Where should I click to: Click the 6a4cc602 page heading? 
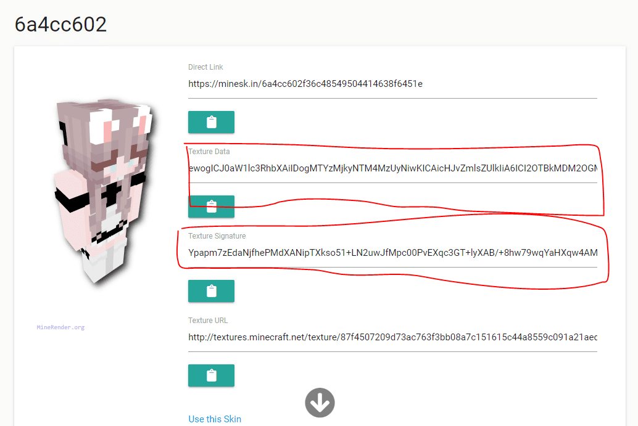click(60, 25)
